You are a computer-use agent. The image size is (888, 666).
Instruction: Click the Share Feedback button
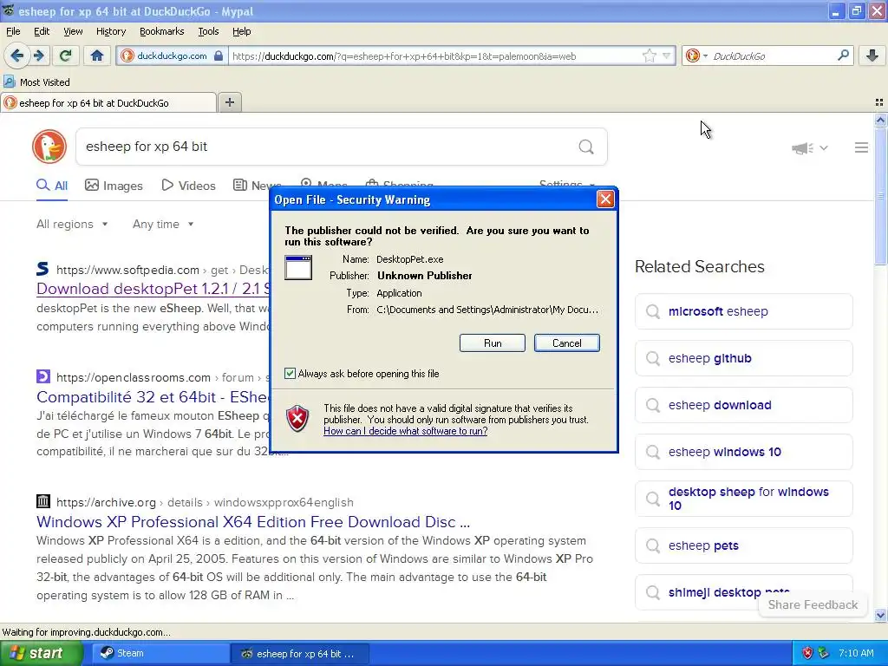[813, 604]
